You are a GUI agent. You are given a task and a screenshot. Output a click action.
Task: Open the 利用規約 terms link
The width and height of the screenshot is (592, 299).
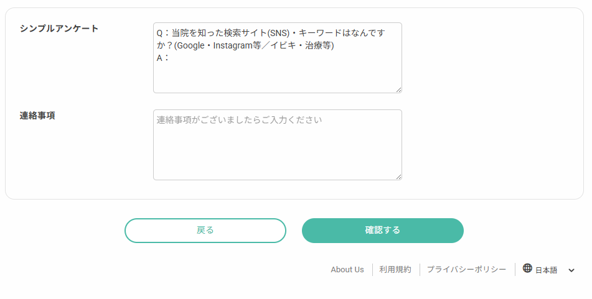pyautogui.click(x=395, y=270)
